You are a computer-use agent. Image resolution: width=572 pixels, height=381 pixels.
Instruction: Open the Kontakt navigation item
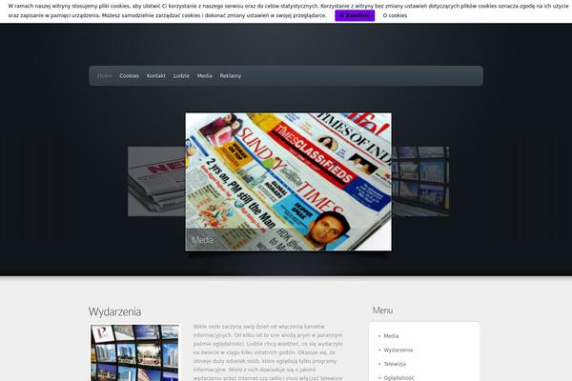coord(156,76)
